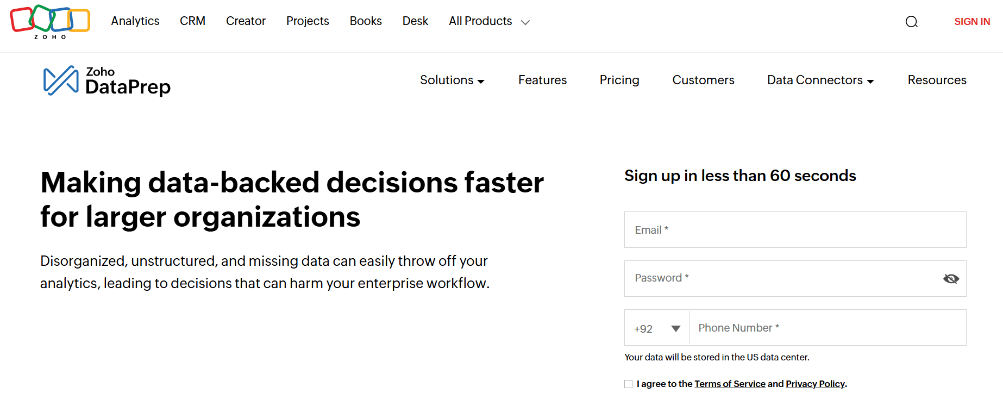
Task: Open the Privacy Policy link
Action: tap(815, 384)
